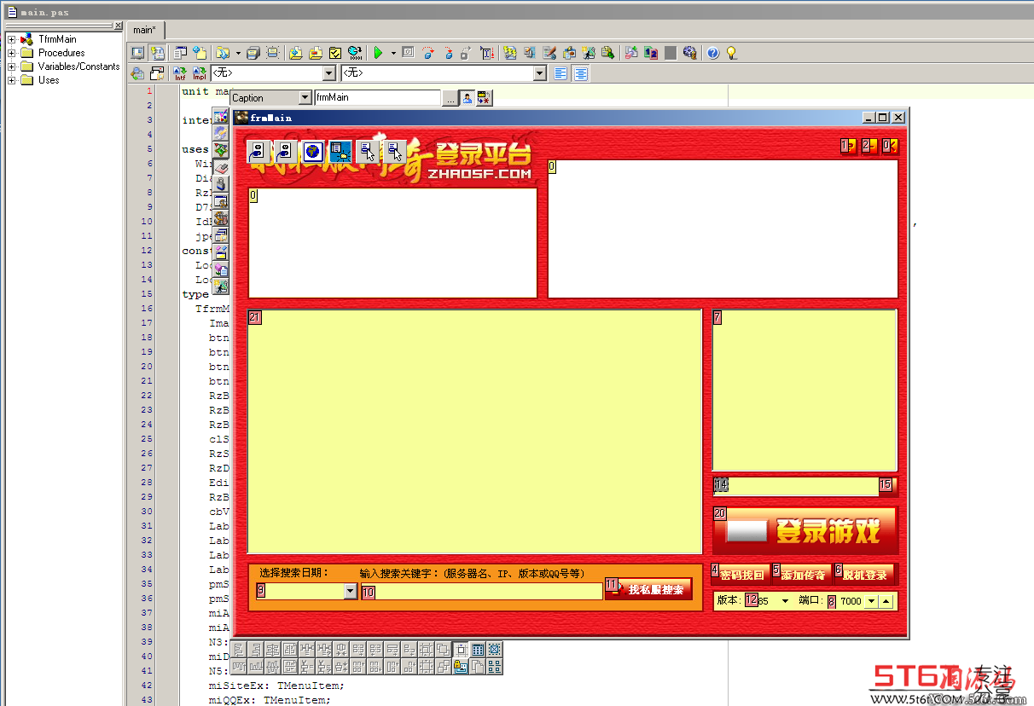Open the first <无> class dropdown
1034x706 pixels.
(329, 74)
